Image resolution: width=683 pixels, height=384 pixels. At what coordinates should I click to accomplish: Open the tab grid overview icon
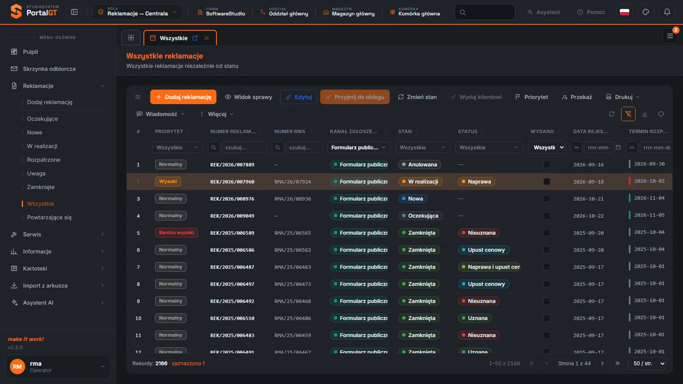[x=131, y=38]
